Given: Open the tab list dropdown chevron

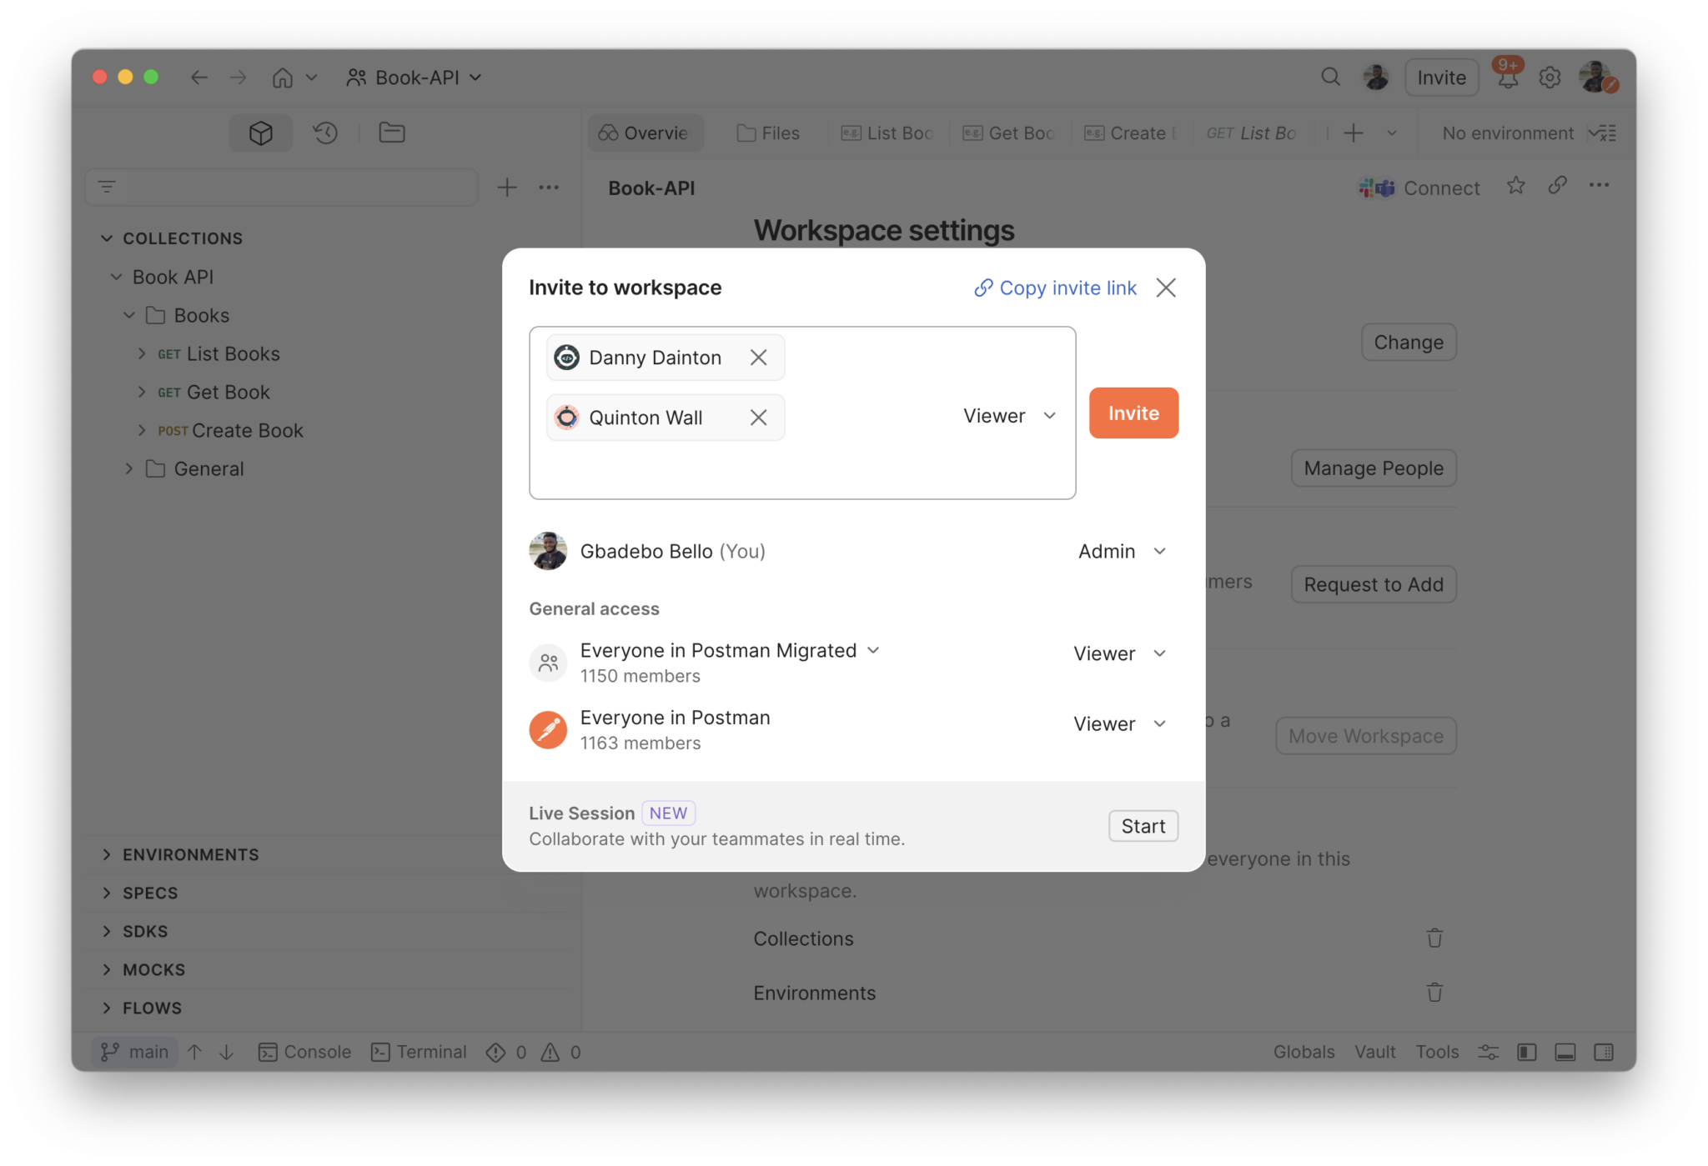Looking at the screenshot, I should pyautogui.click(x=1392, y=133).
